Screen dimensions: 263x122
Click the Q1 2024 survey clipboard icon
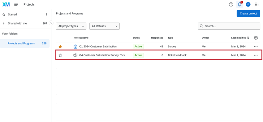point(75,46)
